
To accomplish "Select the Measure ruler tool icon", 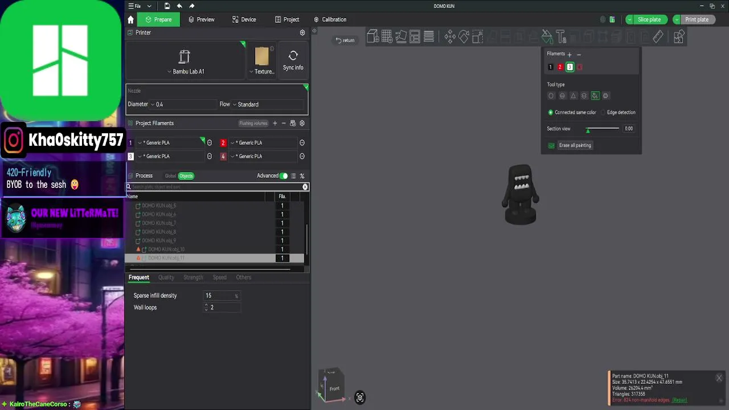I will point(658,37).
